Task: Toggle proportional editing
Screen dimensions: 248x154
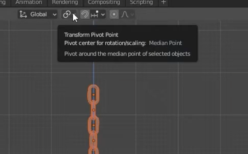Action: click(114, 14)
